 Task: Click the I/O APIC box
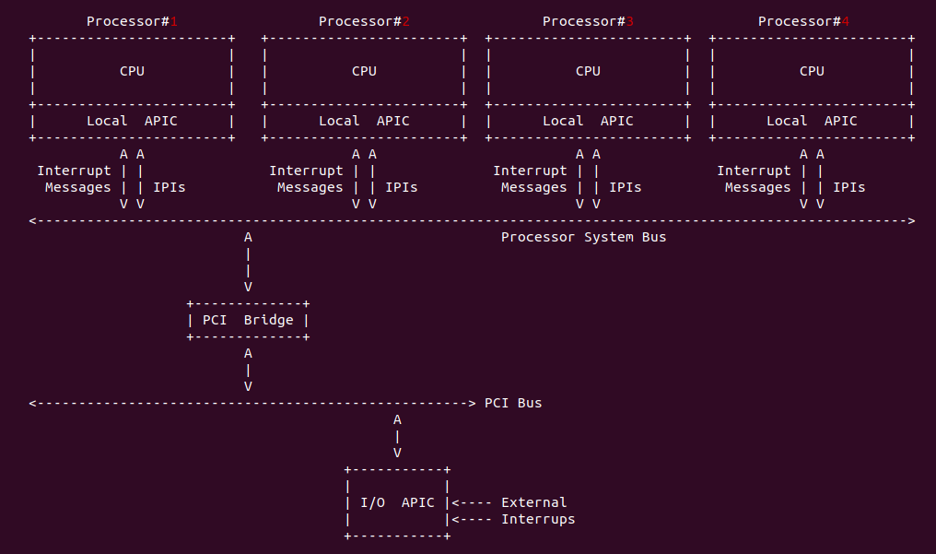tap(397, 503)
